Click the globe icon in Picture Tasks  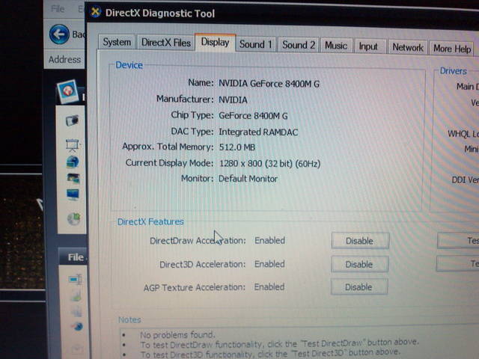tap(73, 162)
